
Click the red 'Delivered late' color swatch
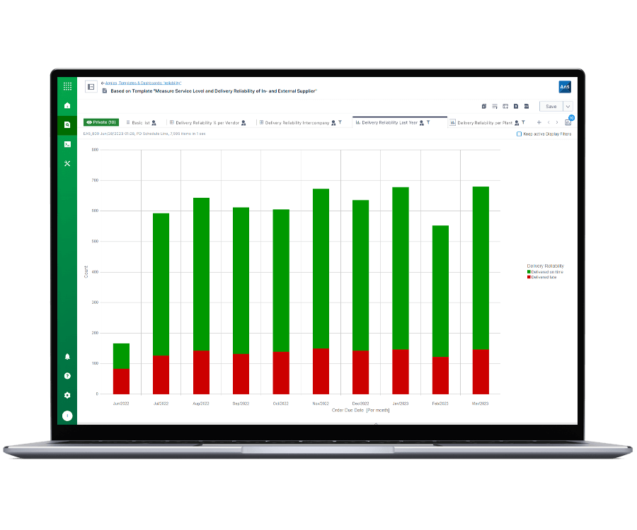pyautogui.click(x=529, y=277)
